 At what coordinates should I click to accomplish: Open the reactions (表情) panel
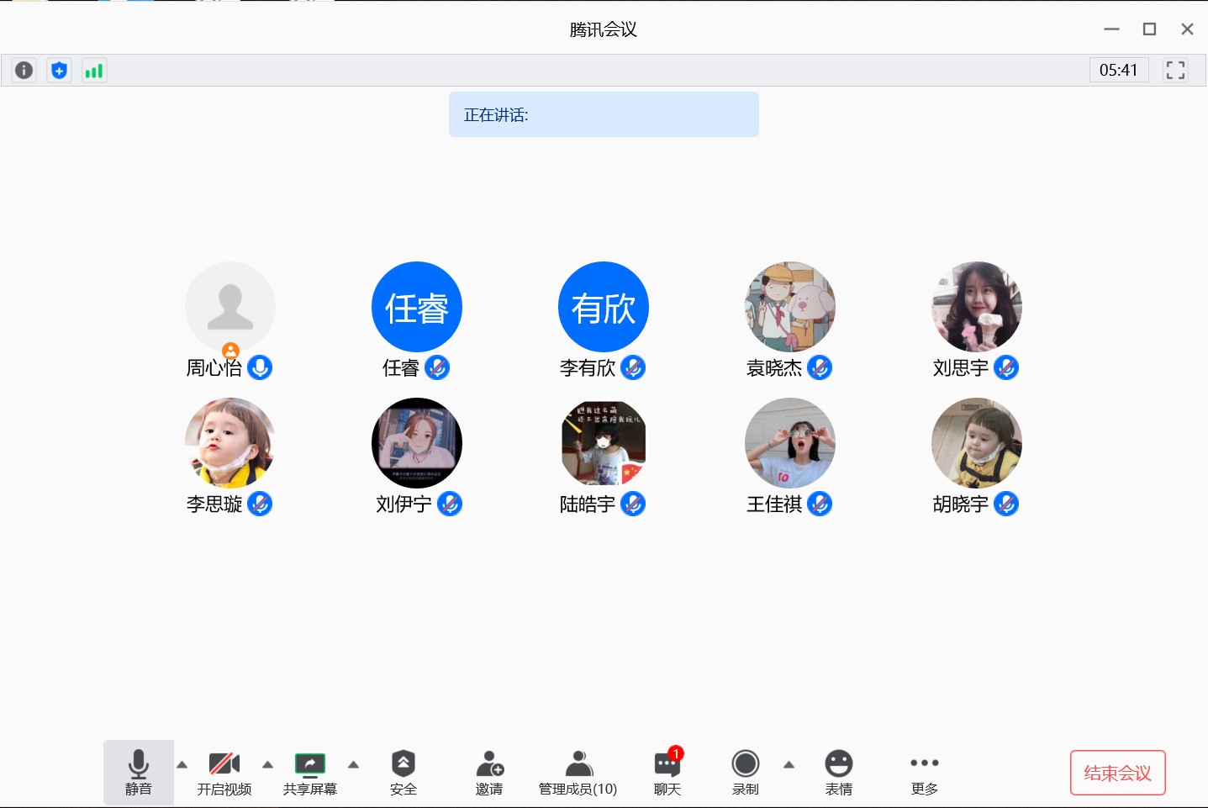pos(838,773)
